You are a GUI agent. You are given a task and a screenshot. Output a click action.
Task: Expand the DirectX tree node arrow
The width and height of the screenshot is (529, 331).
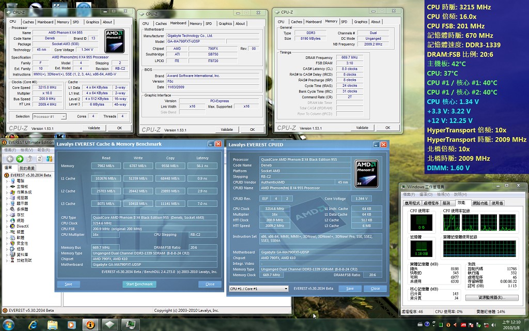coord(7,227)
